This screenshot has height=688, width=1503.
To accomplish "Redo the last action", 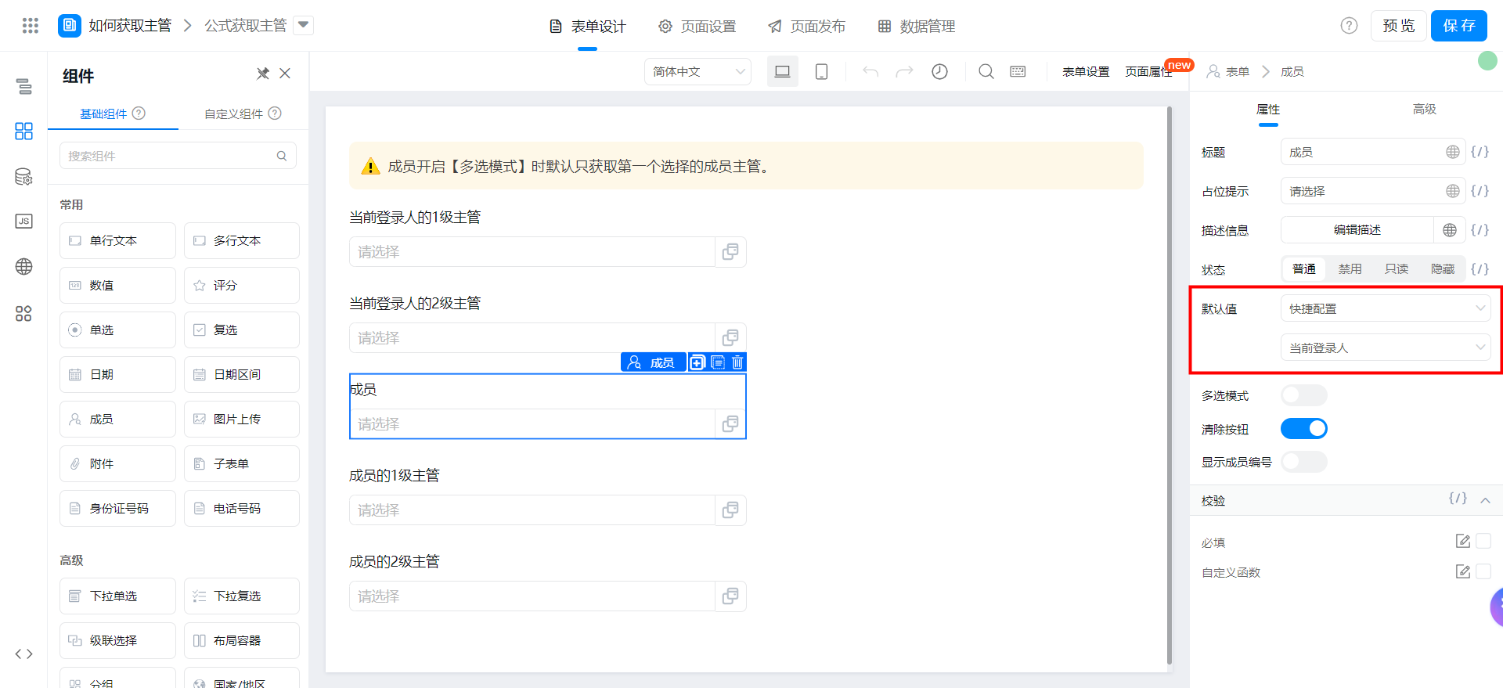I will pos(904,71).
